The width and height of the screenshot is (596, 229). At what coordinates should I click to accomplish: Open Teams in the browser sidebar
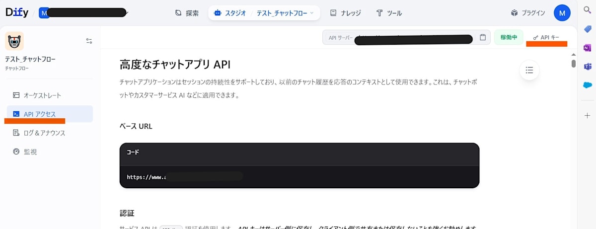point(587,67)
